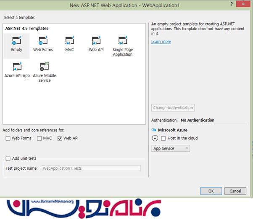253x219 pixels.
Task: Tick the MVC core references checkbox
Action: click(39, 138)
